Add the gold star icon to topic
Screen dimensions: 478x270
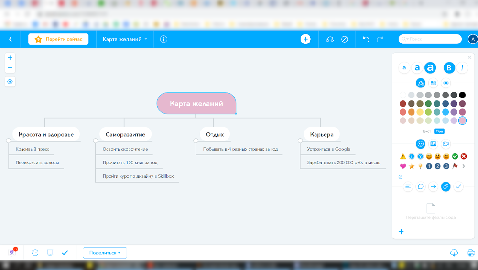click(x=412, y=166)
